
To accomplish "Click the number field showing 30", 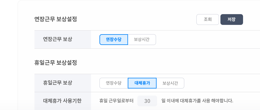I will click(x=147, y=101).
